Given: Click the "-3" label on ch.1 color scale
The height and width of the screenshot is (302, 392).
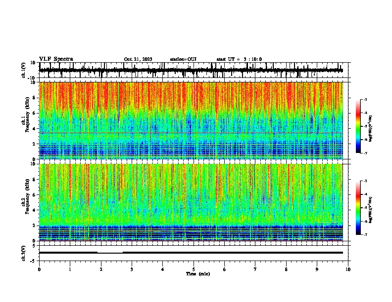Looking at the screenshot, I should [x=365, y=99].
